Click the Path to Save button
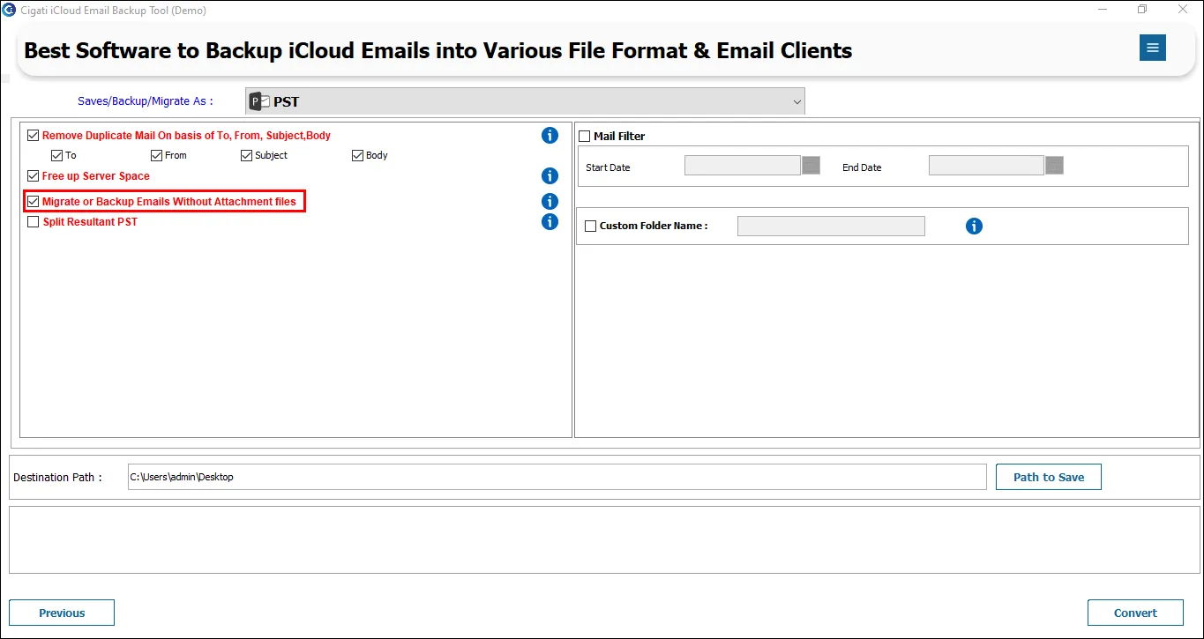Viewport: 1204px width, 639px height. coord(1049,477)
